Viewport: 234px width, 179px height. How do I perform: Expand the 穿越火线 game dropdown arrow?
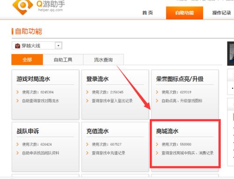point(58,46)
